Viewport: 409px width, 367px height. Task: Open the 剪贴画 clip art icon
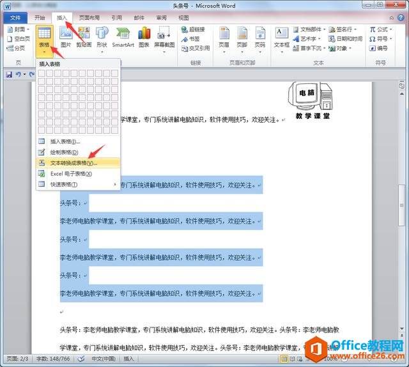(84, 37)
